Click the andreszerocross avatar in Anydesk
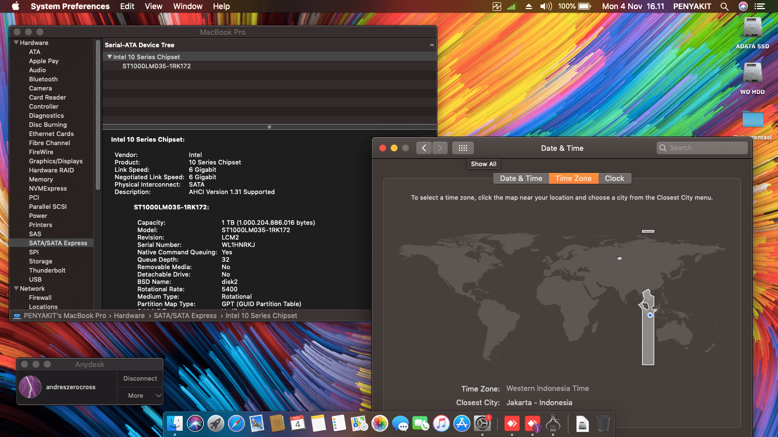 (30, 387)
